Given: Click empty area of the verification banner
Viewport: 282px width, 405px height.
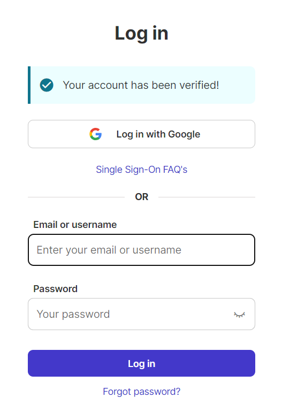Looking at the screenshot, I should coord(237,85).
